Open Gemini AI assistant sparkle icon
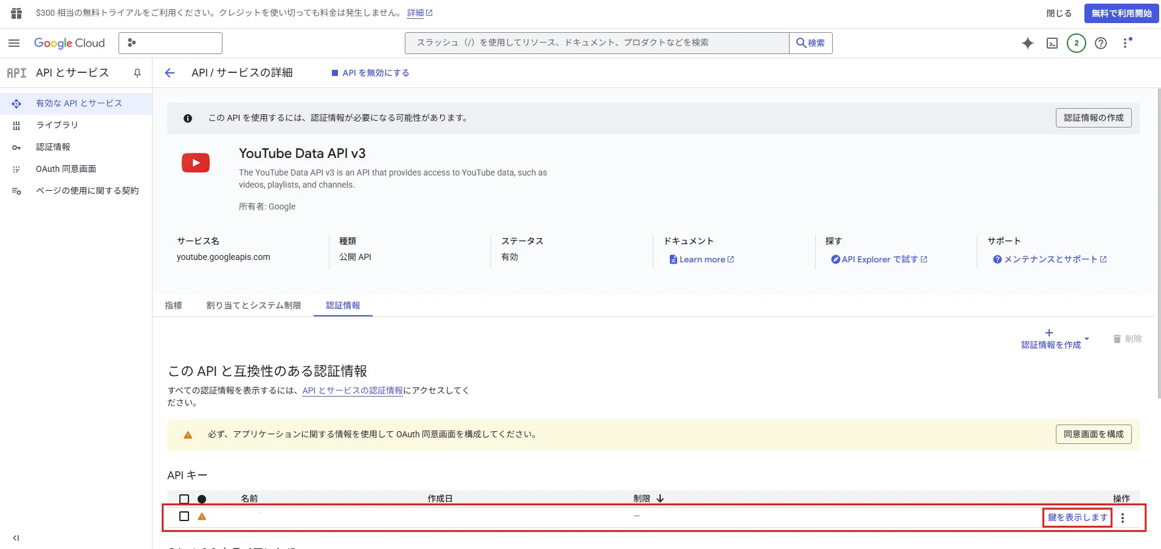 coord(1028,43)
